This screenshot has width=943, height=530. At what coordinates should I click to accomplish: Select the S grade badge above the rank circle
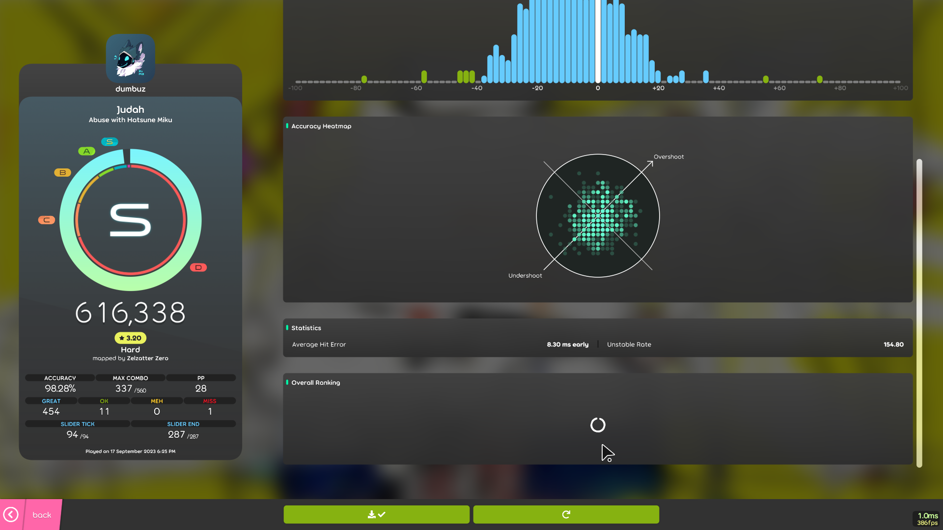point(110,141)
